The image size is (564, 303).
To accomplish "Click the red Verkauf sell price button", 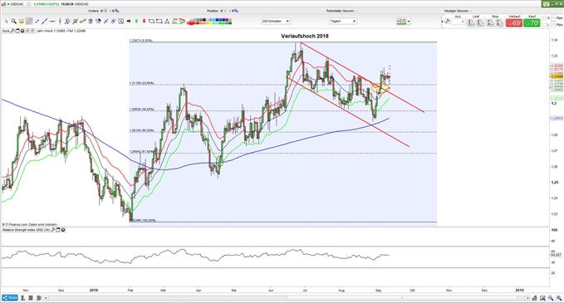I will tap(514, 23).
